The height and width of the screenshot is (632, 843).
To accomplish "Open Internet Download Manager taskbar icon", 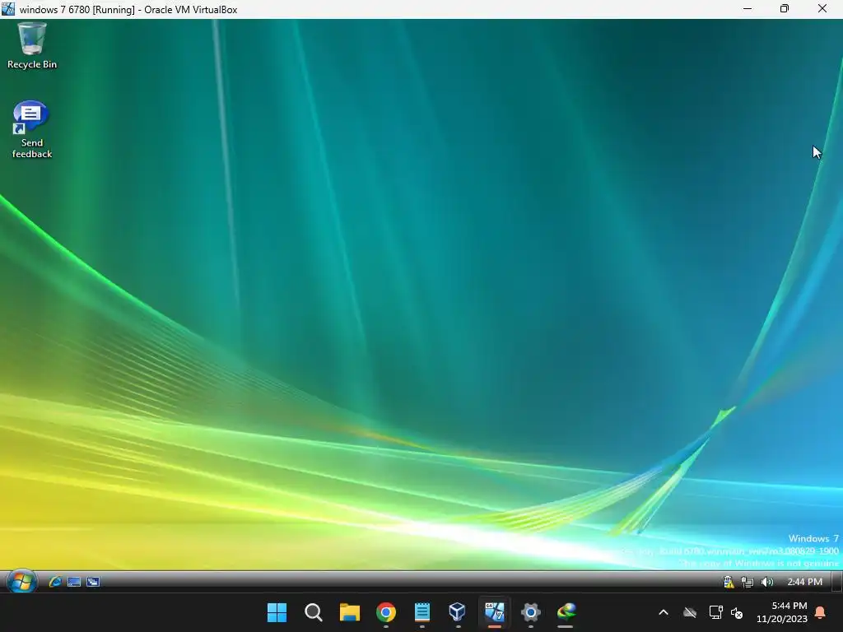I will (566, 612).
